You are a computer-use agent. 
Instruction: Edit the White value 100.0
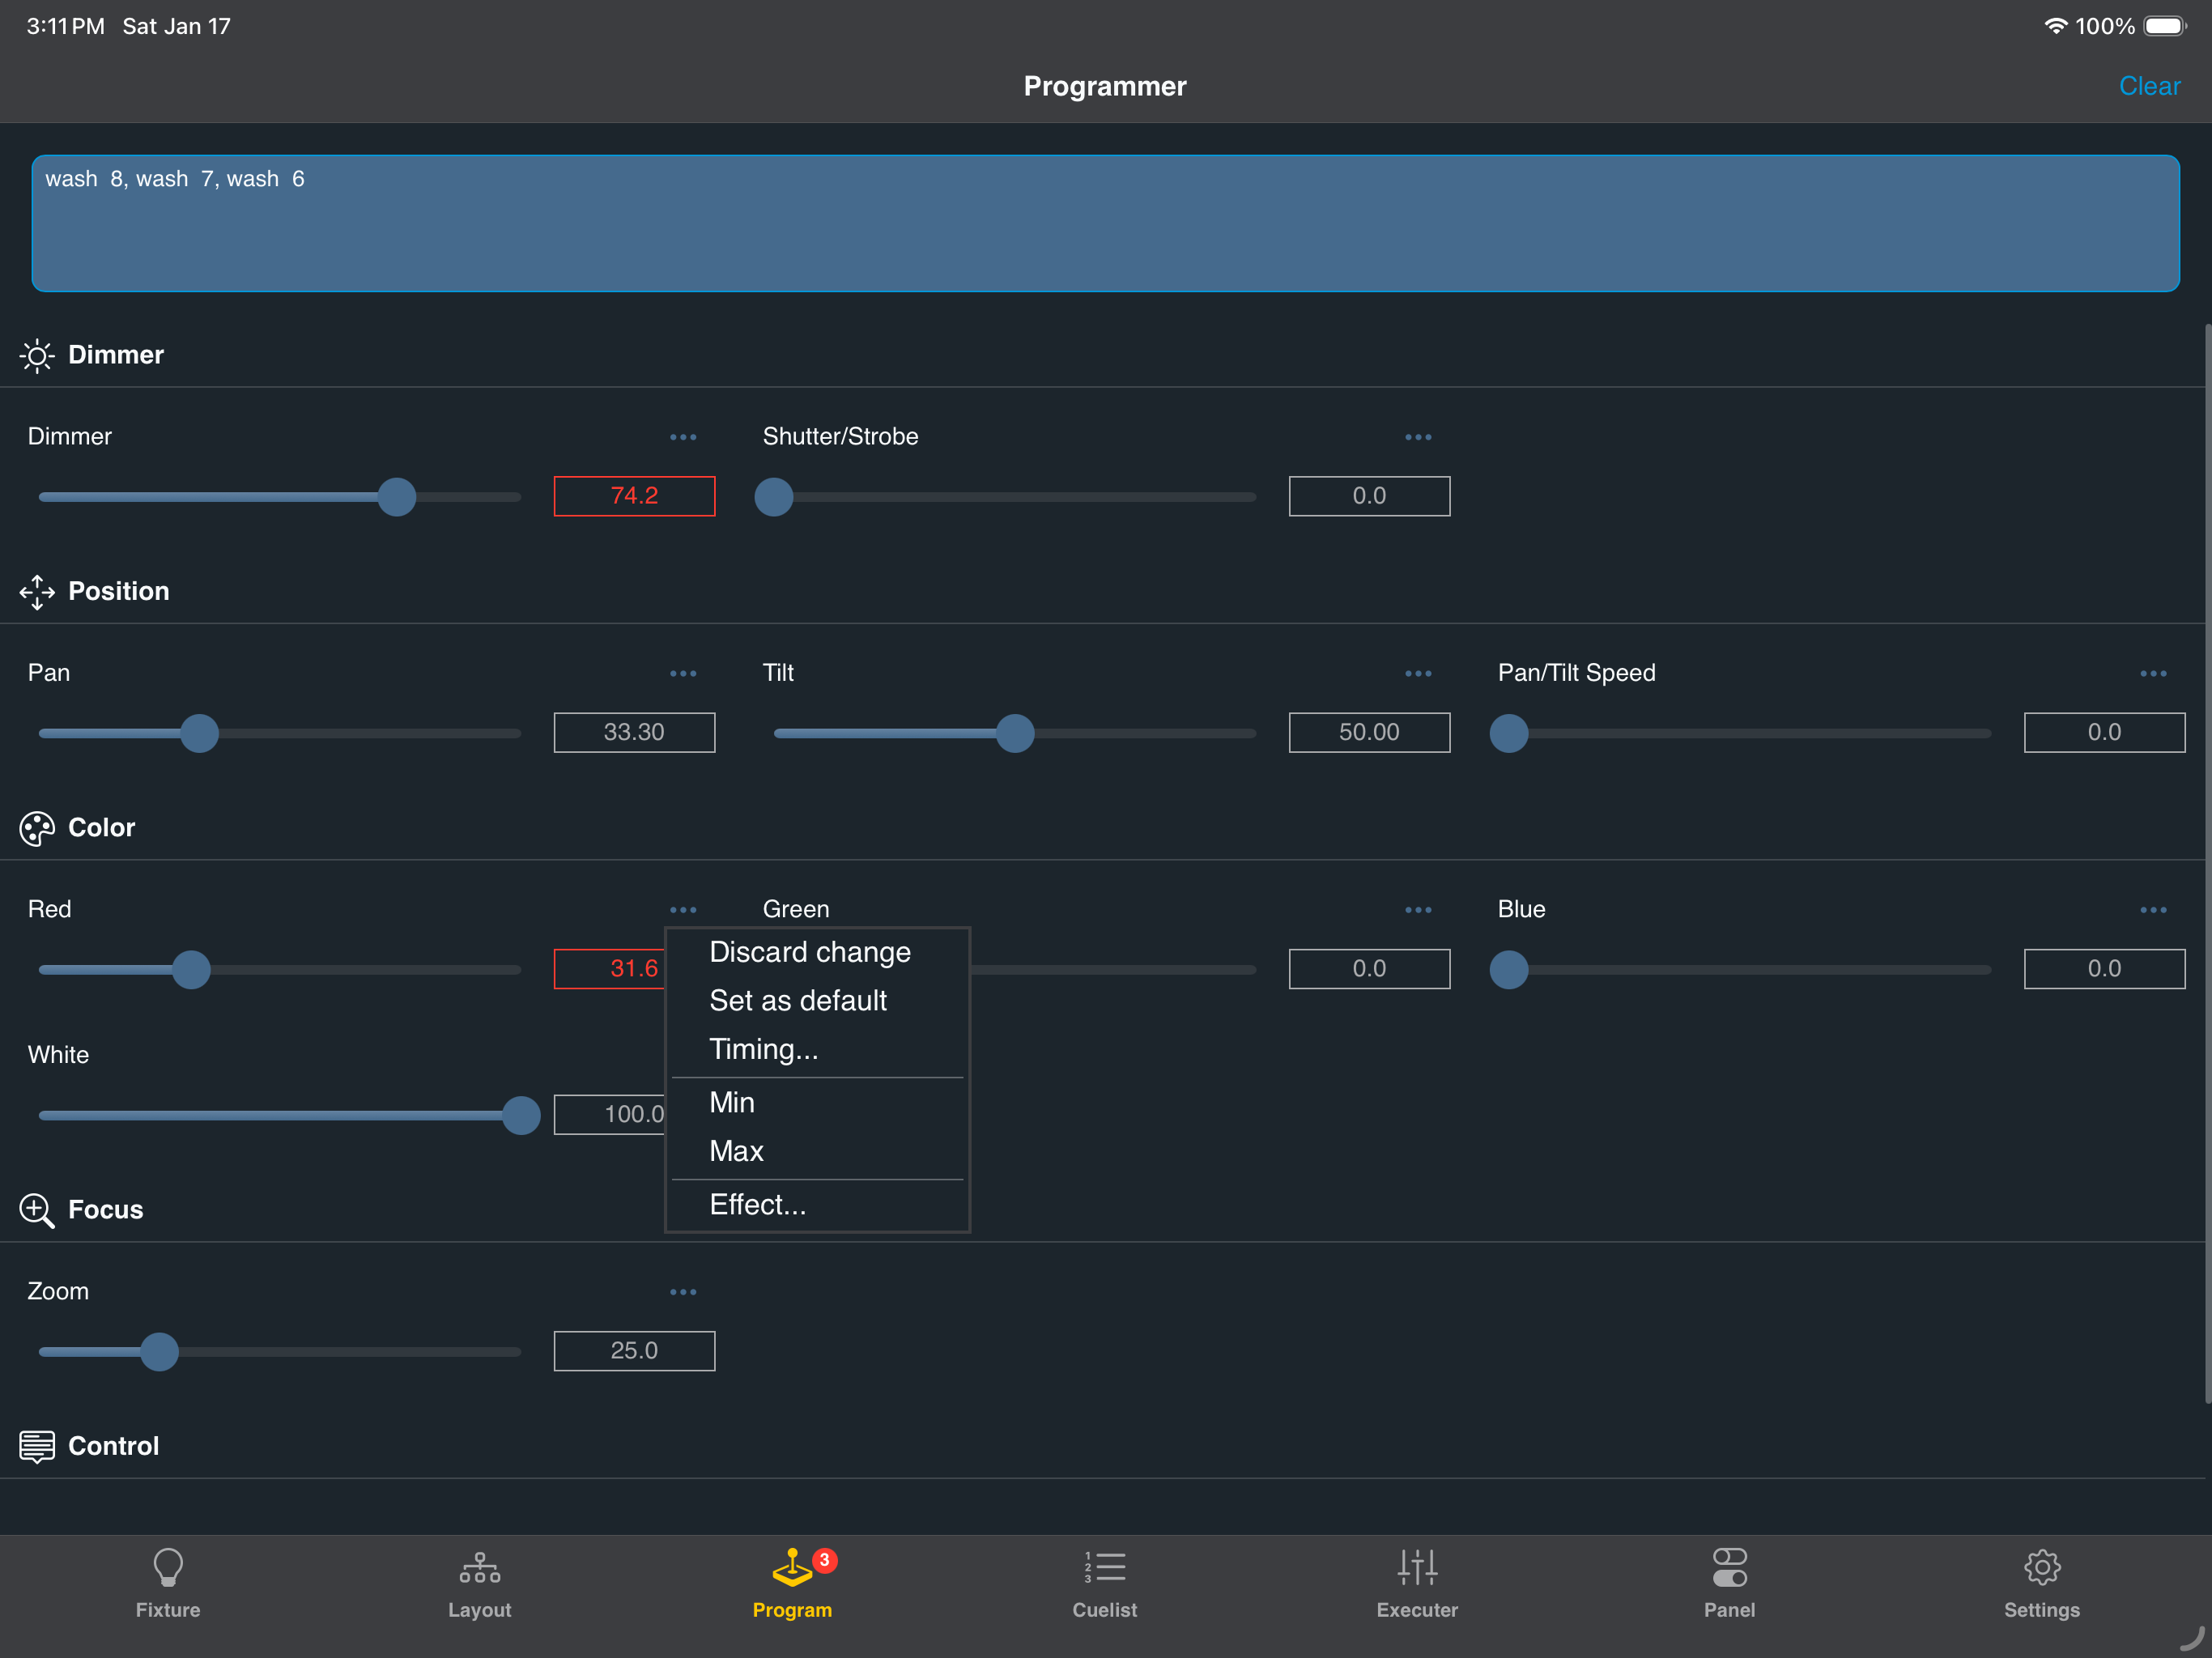(x=610, y=1114)
